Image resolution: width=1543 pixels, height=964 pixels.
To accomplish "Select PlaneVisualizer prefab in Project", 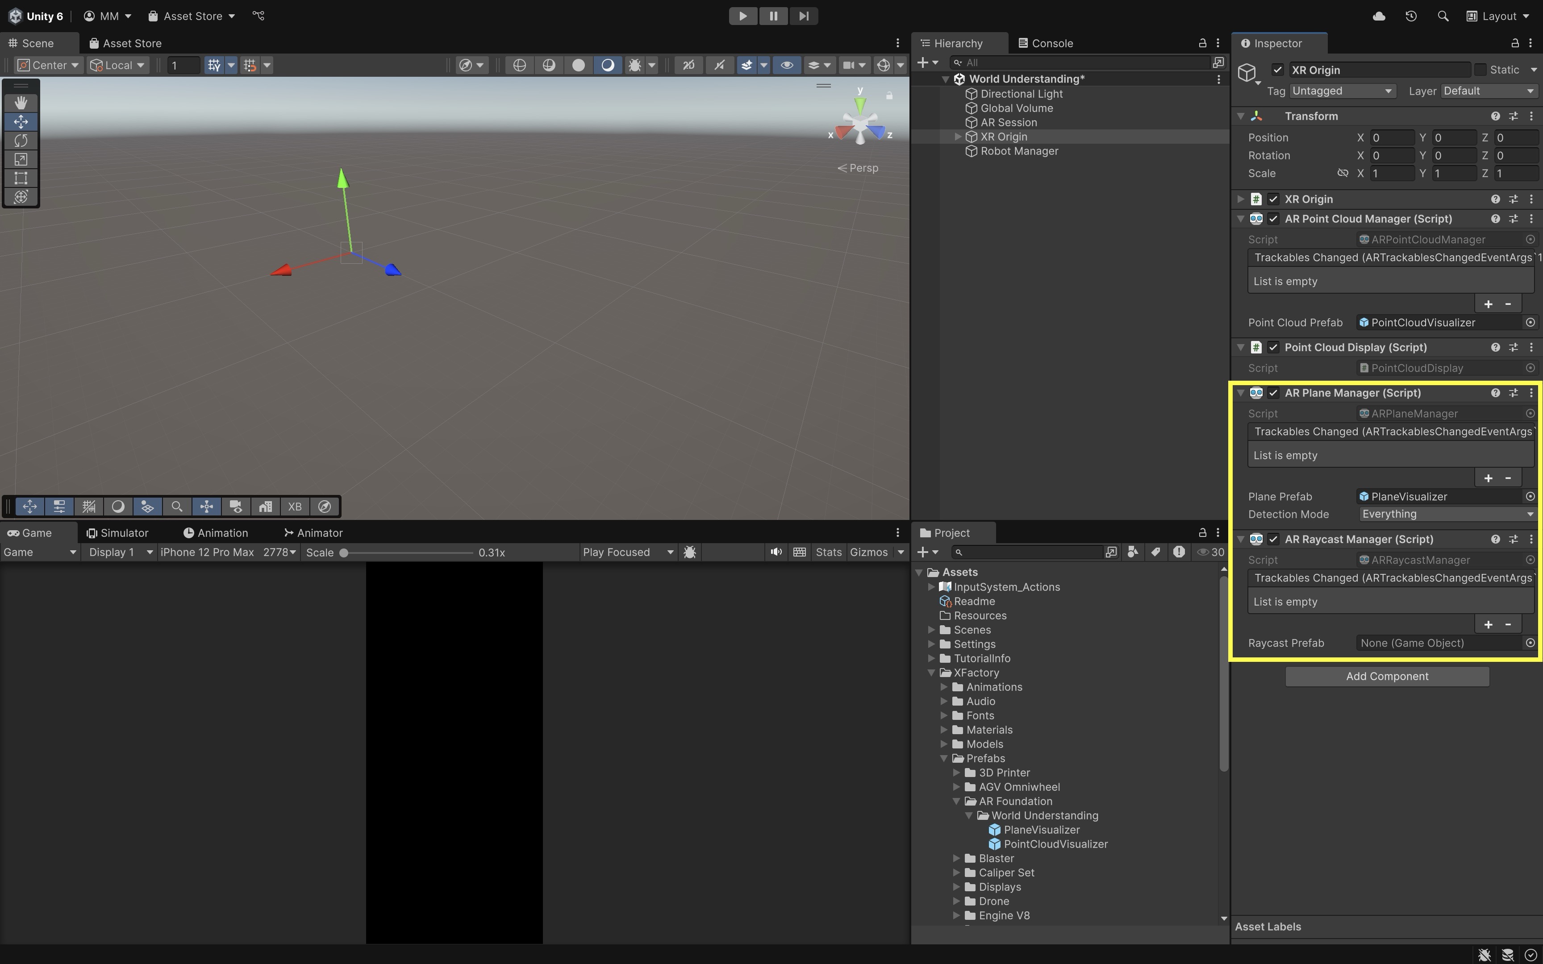I will (1041, 830).
